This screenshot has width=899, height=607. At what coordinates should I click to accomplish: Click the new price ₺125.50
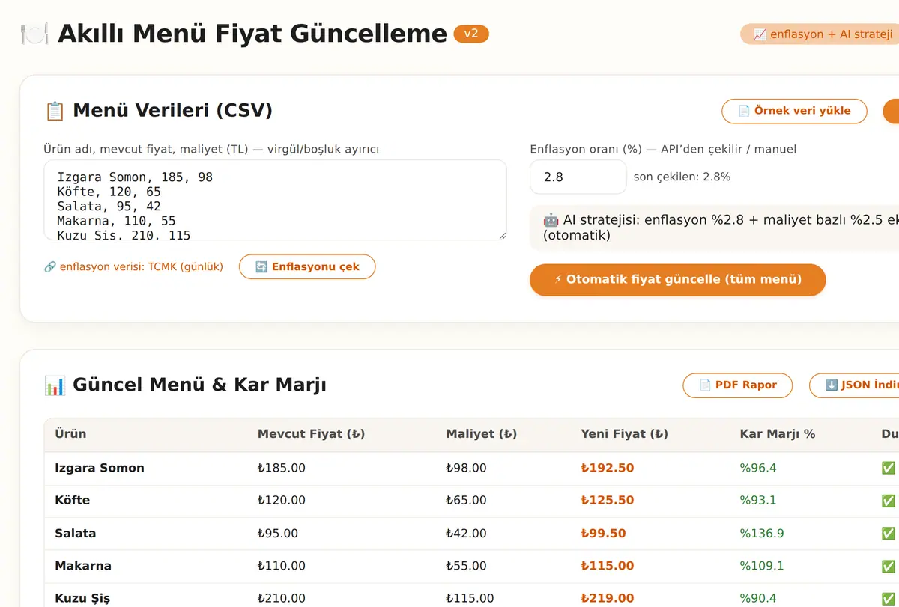[x=608, y=500]
